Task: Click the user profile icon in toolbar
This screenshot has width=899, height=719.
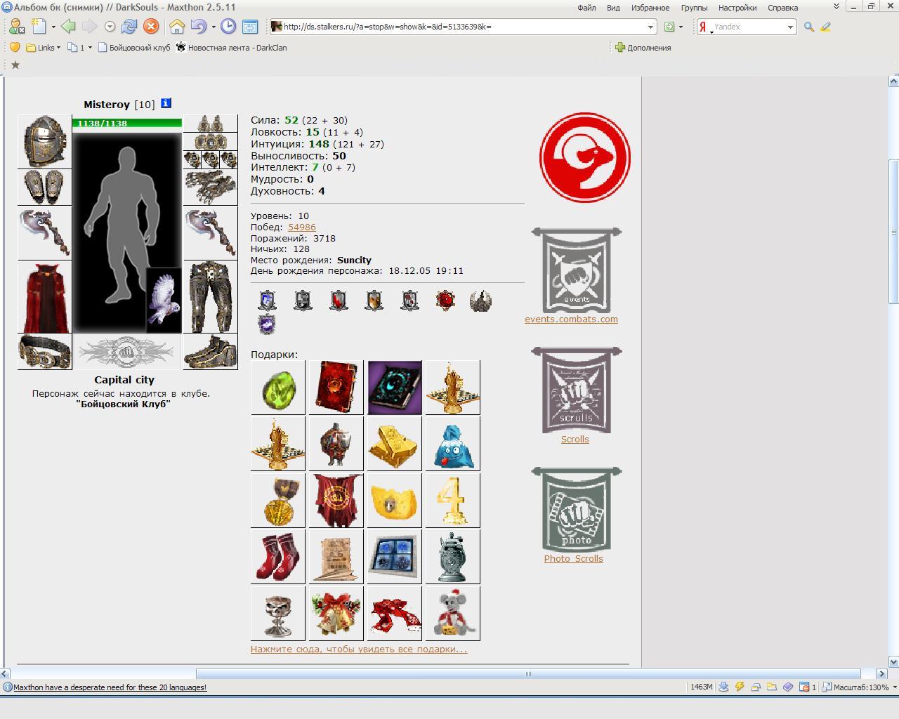Action: [16, 27]
